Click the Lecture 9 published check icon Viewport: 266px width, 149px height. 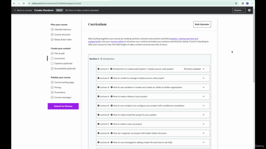99,142
